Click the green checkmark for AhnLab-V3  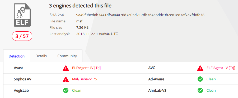click(200, 90)
